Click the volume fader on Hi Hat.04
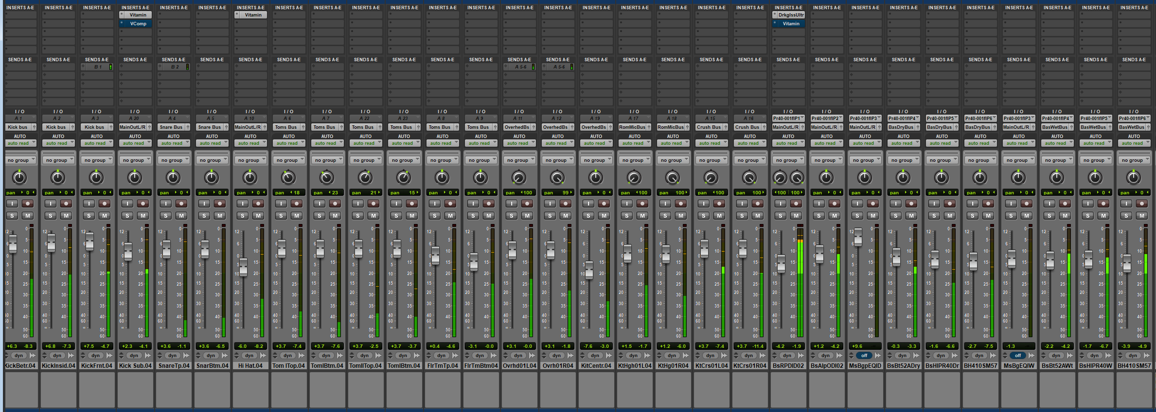 click(x=243, y=266)
